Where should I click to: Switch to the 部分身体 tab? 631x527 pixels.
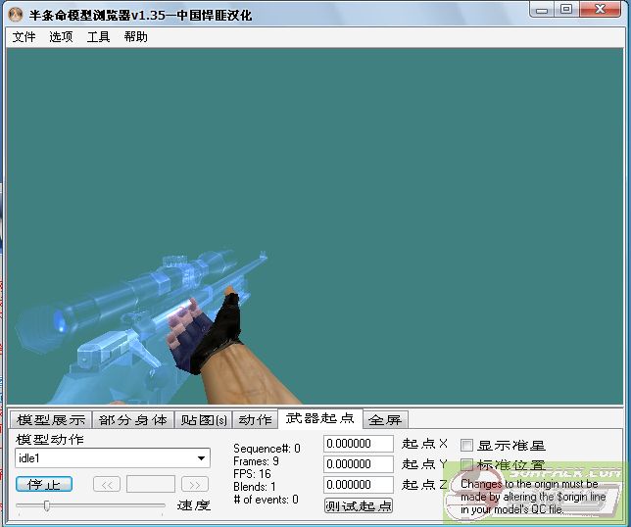133,420
